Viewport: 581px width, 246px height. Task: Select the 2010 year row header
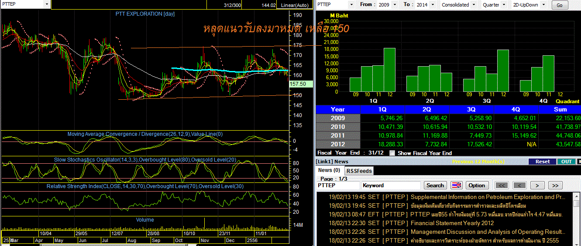338,127
